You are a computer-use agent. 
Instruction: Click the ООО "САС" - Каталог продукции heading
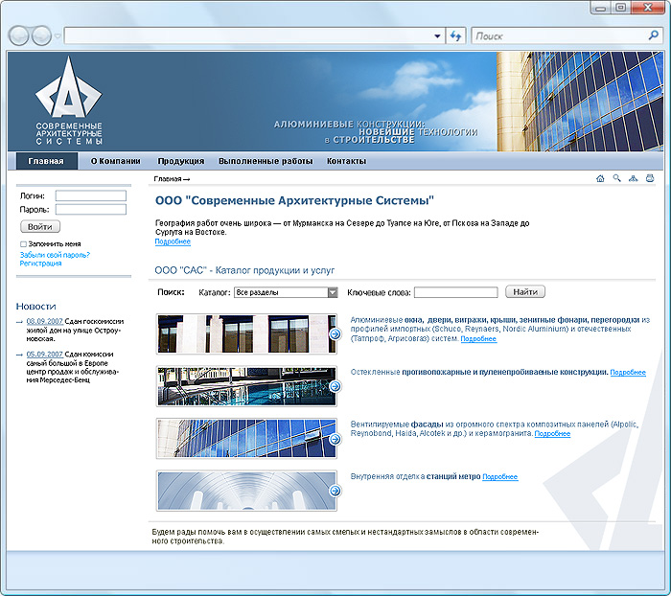click(244, 270)
